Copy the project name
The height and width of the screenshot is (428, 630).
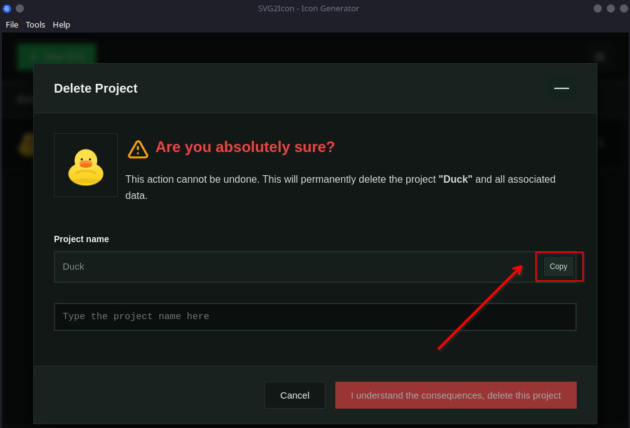558,267
